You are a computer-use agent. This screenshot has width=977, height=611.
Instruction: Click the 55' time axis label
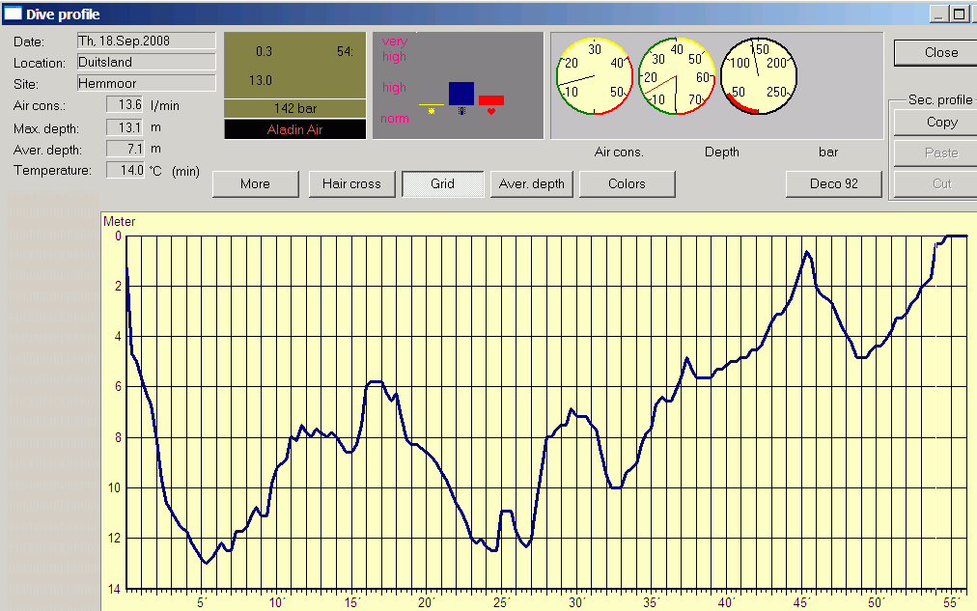951,602
